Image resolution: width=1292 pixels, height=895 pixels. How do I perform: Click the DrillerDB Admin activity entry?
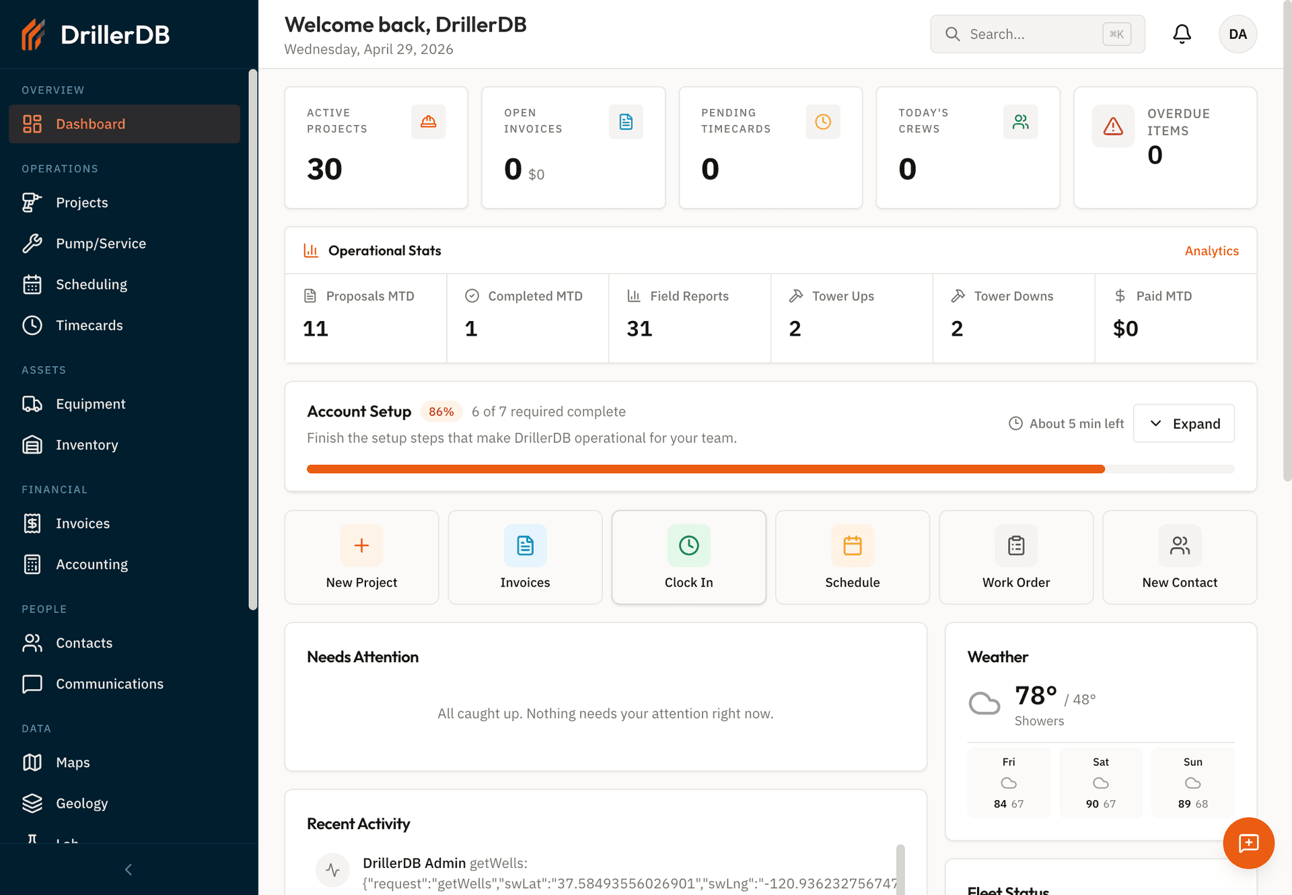[x=606, y=873]
